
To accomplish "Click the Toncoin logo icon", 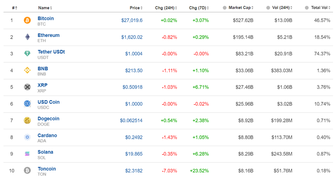I will [x=27, y=171].
